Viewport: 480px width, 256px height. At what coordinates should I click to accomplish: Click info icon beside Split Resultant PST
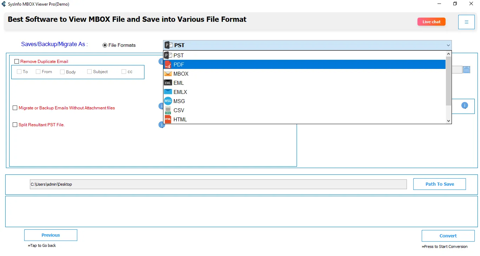tap(161, 125)
